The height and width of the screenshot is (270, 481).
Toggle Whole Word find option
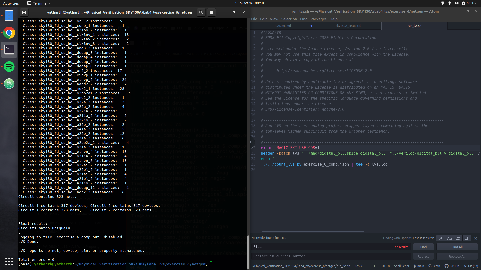[467, 238]
